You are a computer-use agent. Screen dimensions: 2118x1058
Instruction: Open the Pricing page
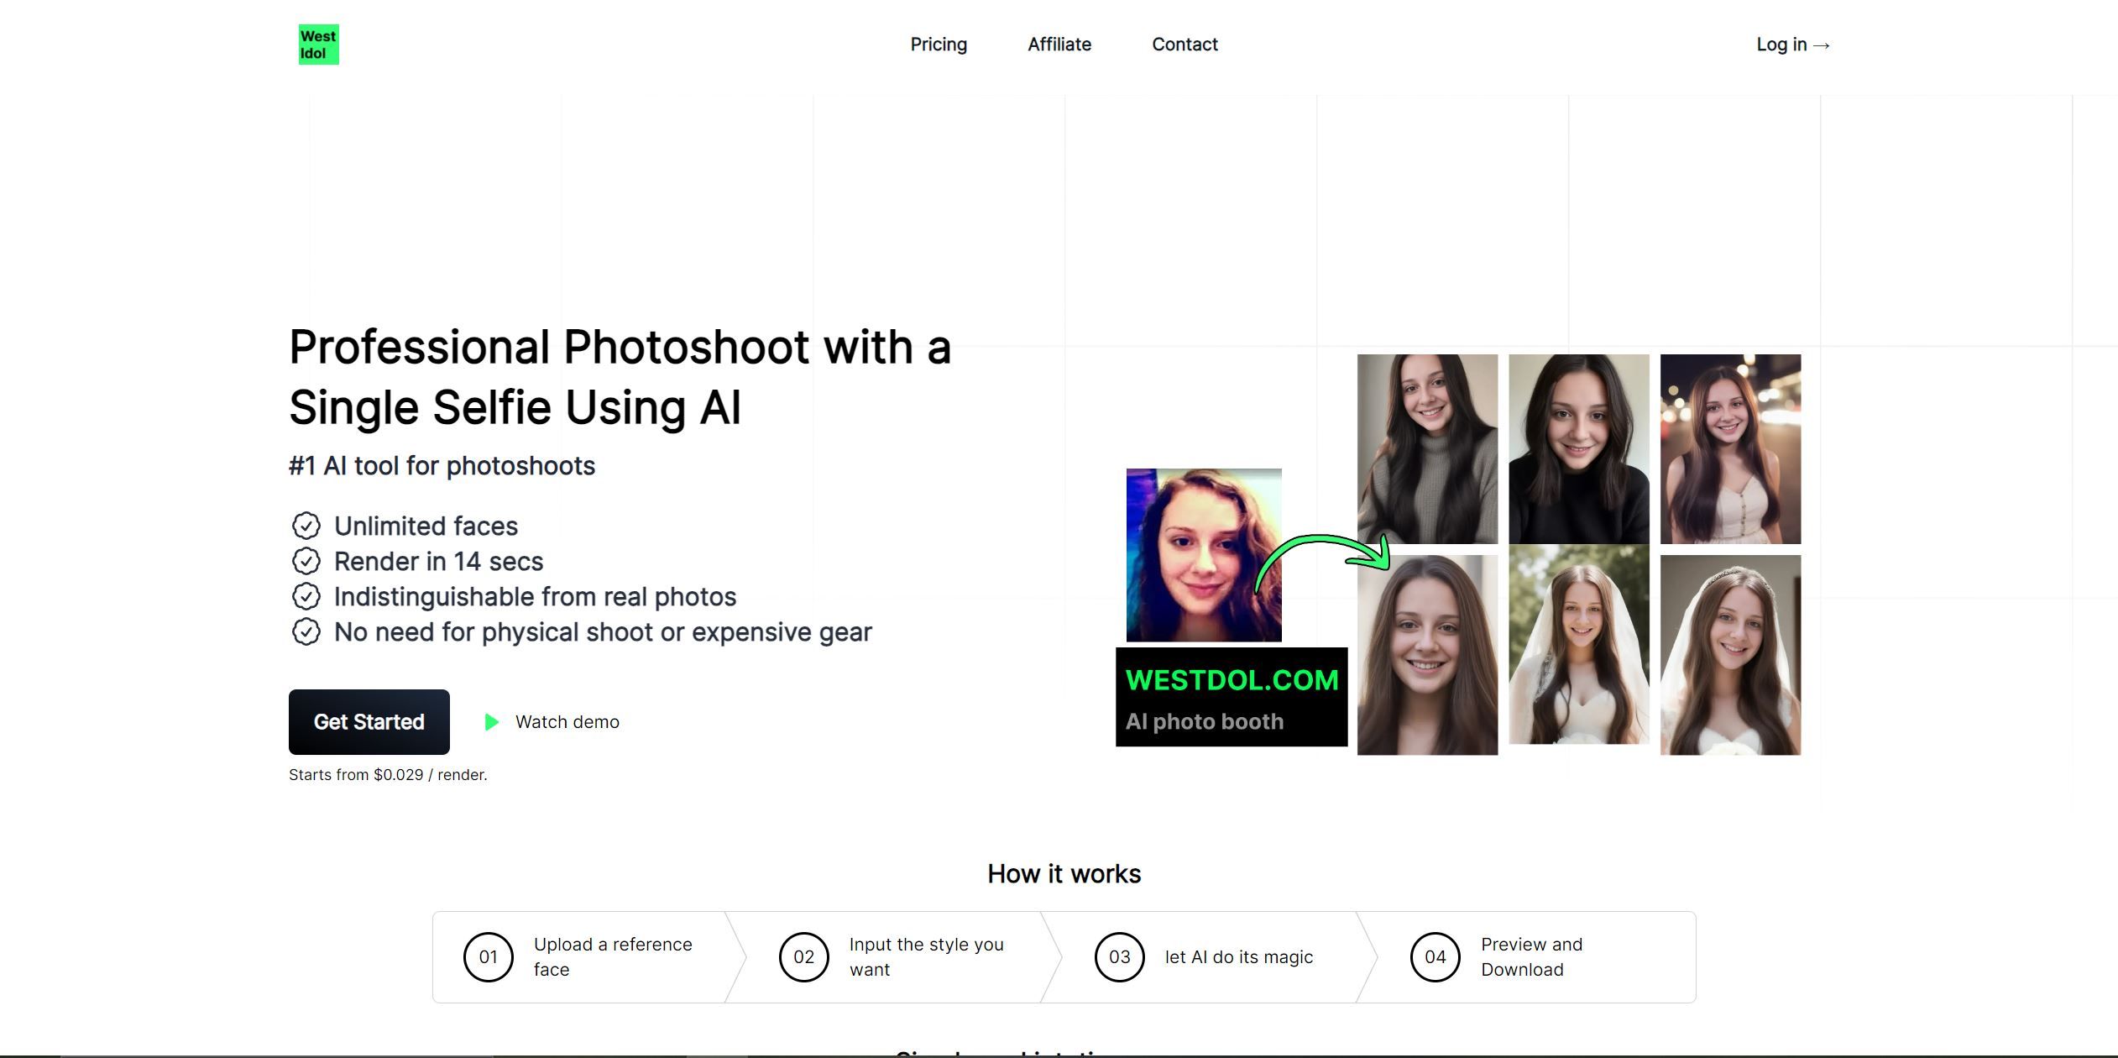939,45
